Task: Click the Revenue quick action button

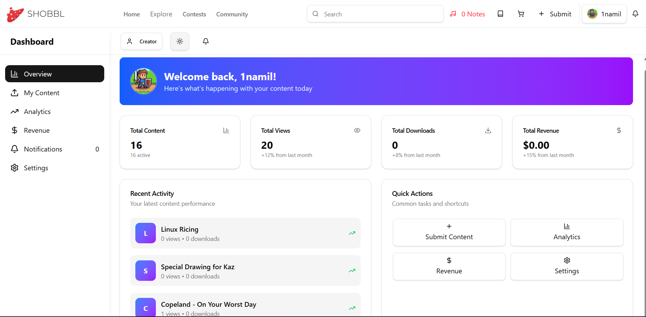Action: tap(449, 266)
